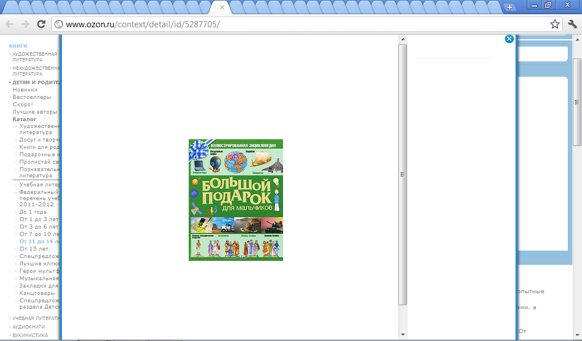This screenshot has height=341, width=582.
Task: Open the Музыкальная link
Action: tap(39, 278)
